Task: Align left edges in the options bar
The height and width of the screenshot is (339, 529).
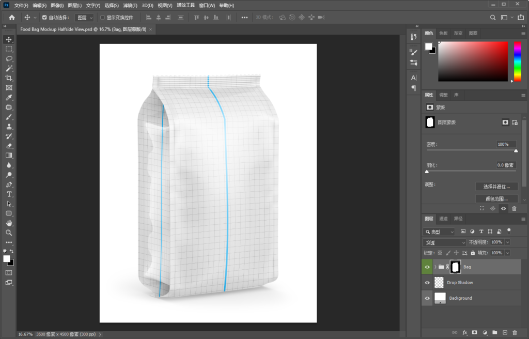Action: 148,18
